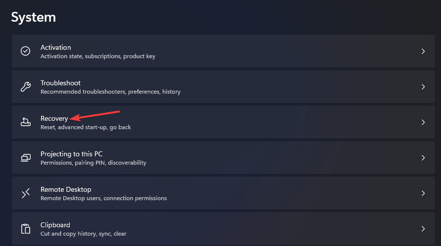Open Recovery via its chevron arrow

click(423, 122)
